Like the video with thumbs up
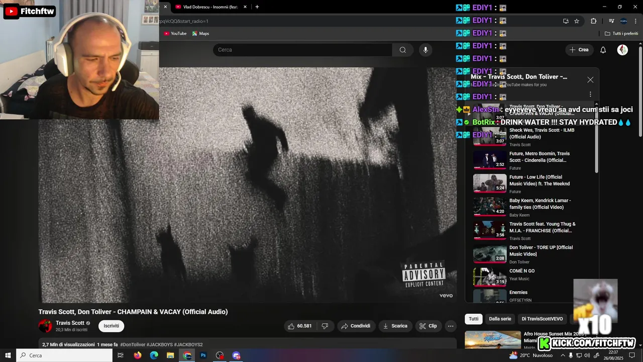This screenshot has width=643, height=362. tap(300, 326)
